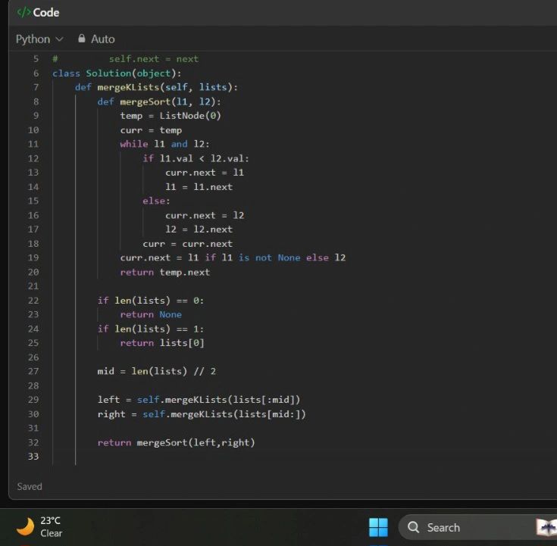Viewport: 557px width, 546px height.
Task: Click on 'while l1 and l2:' line
Action: pos(165,144)
